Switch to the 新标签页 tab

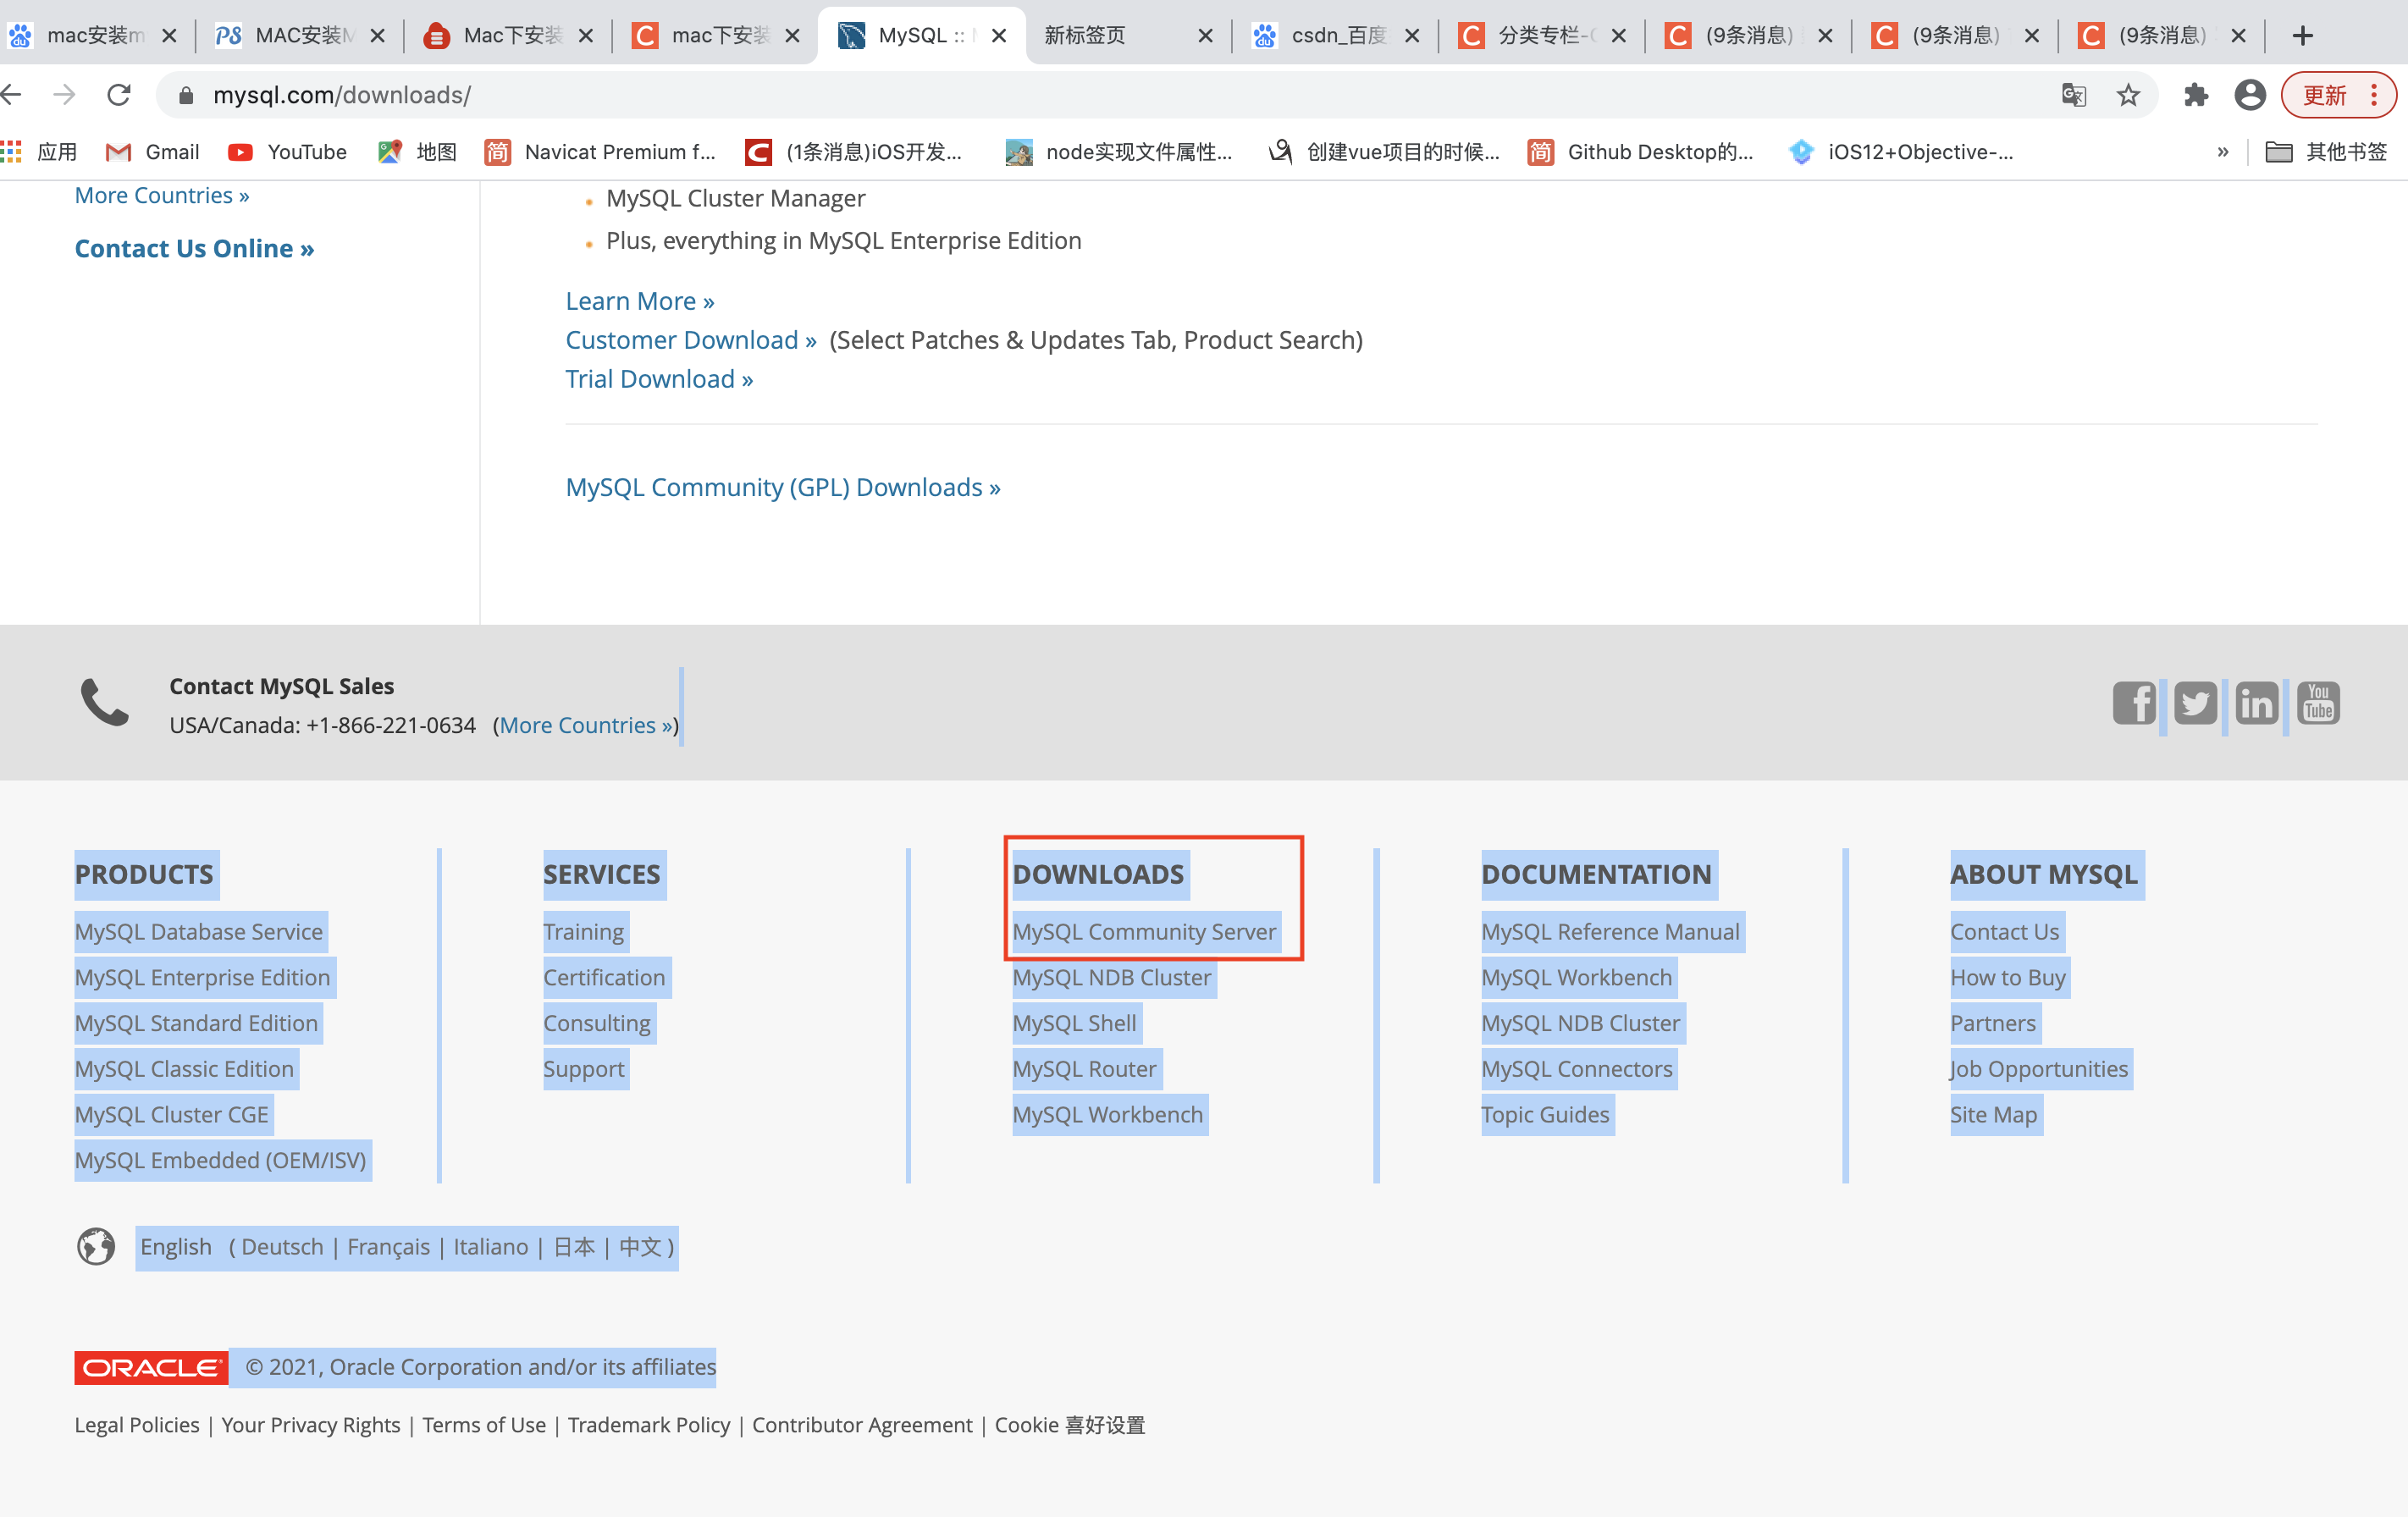pyautogui.click(x=1085, y=36)
